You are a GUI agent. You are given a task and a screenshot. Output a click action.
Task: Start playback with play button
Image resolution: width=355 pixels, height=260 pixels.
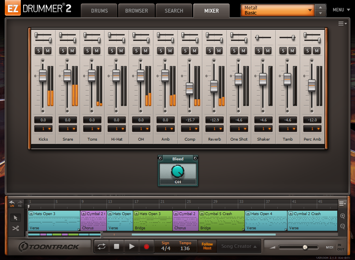131,246
